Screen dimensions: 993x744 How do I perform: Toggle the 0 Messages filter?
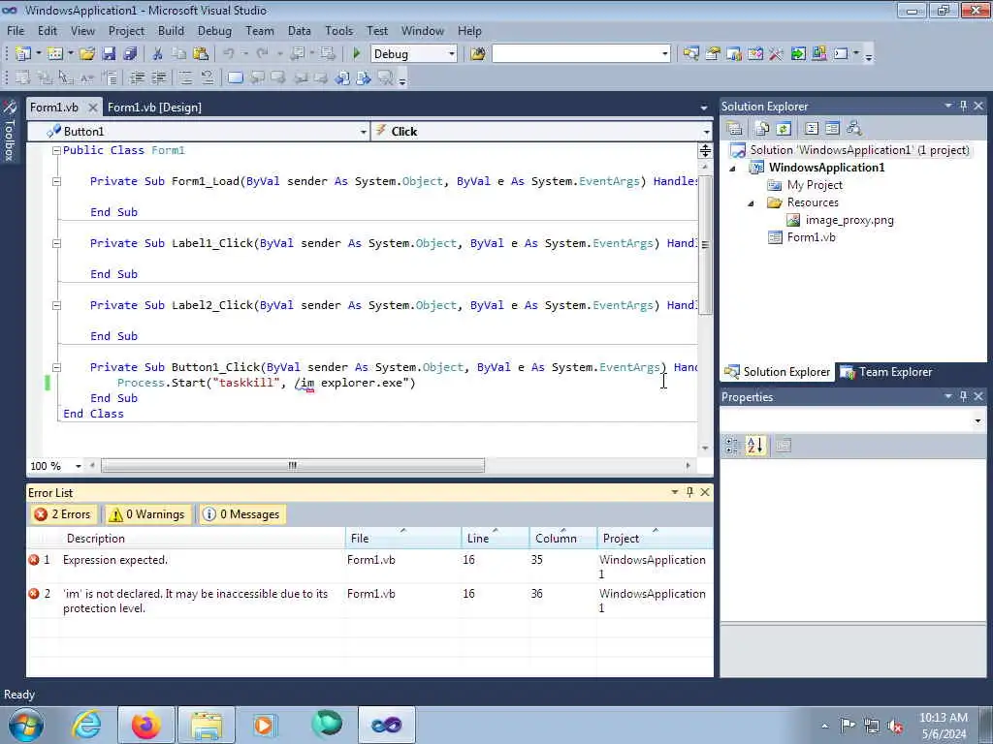pyautogui.click(x=241, y=514)
